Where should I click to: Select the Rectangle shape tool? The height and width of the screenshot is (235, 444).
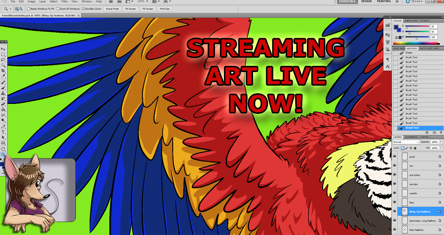coord(3,143)
